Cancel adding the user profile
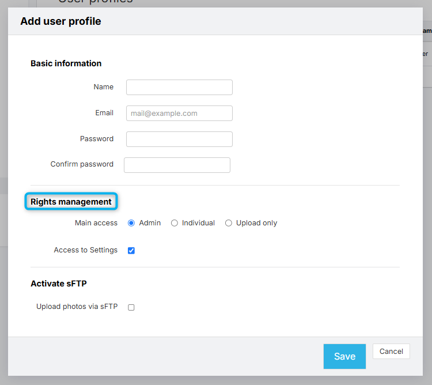 point(391,352)
